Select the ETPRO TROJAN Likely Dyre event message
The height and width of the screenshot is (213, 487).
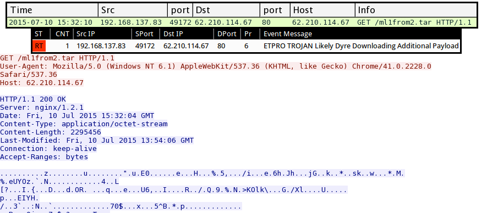[x=361, y=46]
